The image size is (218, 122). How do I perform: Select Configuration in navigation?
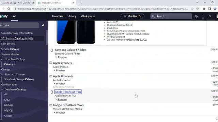tap(9, 84)
